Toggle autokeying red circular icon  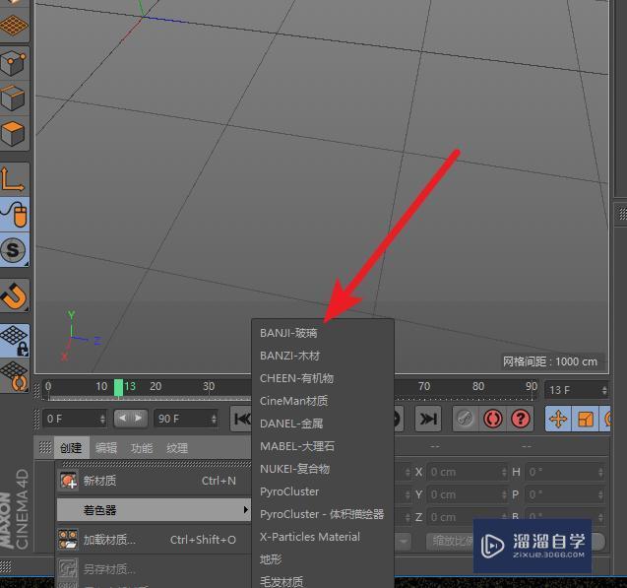[x=492, y=419]
